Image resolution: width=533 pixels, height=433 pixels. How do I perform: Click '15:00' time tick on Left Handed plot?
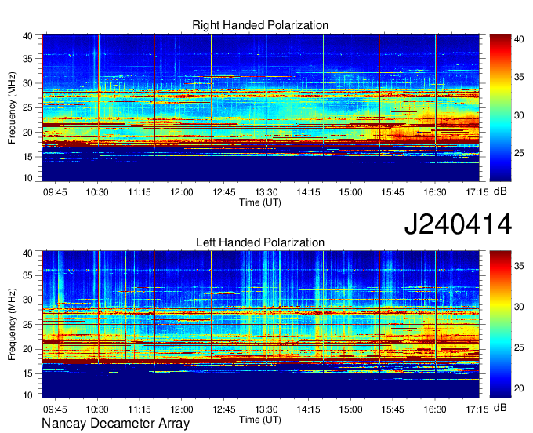[x=350, y=409]
